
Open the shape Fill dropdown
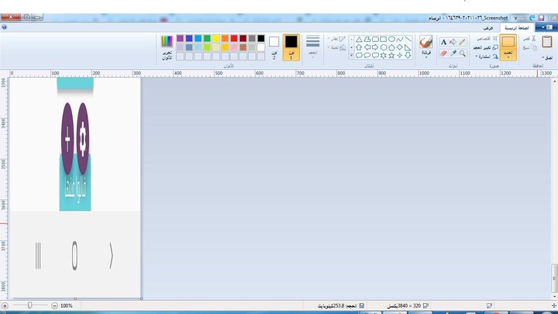337,47
